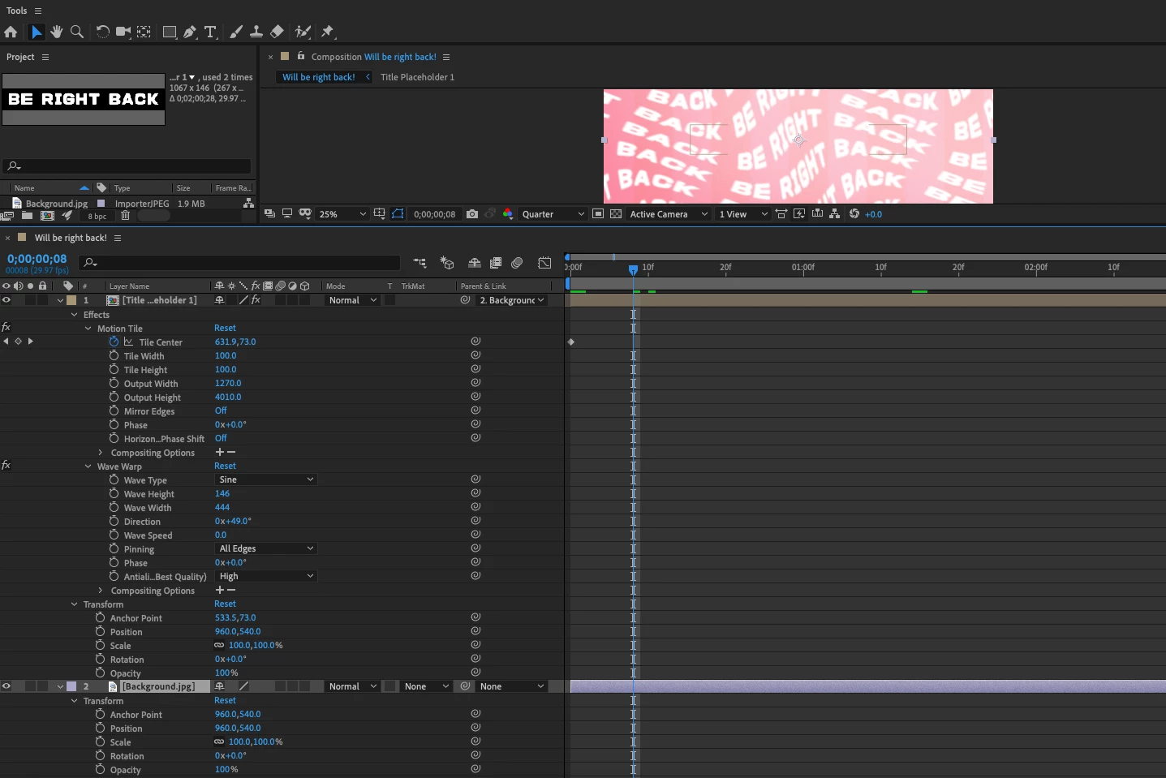Open the Quarter resolution dropdown

[553, 214]
